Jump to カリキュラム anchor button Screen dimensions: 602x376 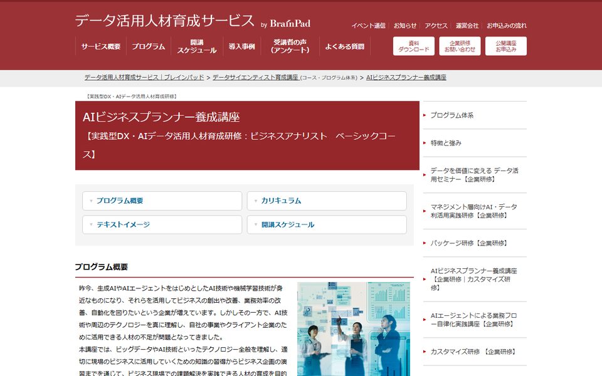click(327, 201)
